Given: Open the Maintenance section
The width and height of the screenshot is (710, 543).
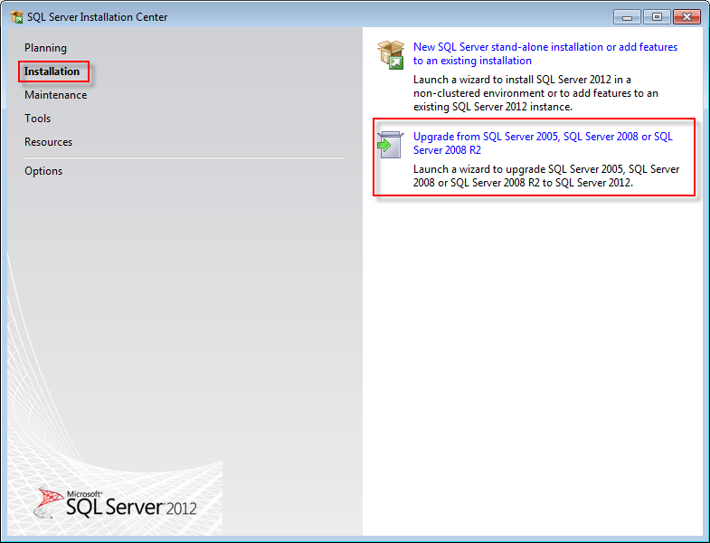Looking at the screenshot, I should (56, 95).
